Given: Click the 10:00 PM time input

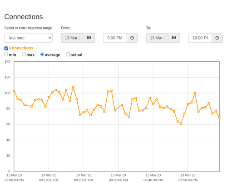Looking at the screenshot, I should click(x=200, y=38).
